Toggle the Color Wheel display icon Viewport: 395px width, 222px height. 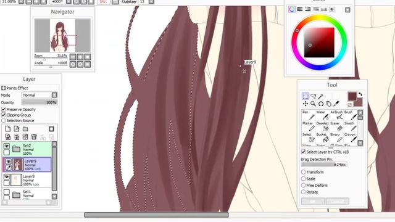[292, 9]
